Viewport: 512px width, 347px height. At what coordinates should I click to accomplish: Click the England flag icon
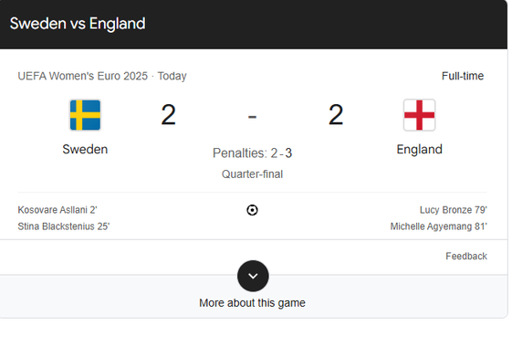(419, 115)
